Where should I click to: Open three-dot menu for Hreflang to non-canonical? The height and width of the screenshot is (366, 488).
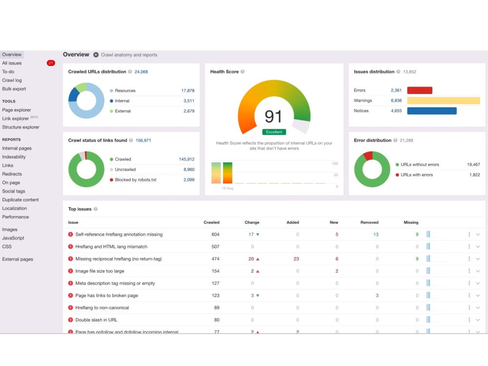pyautogui.click(x=469, y=308)
